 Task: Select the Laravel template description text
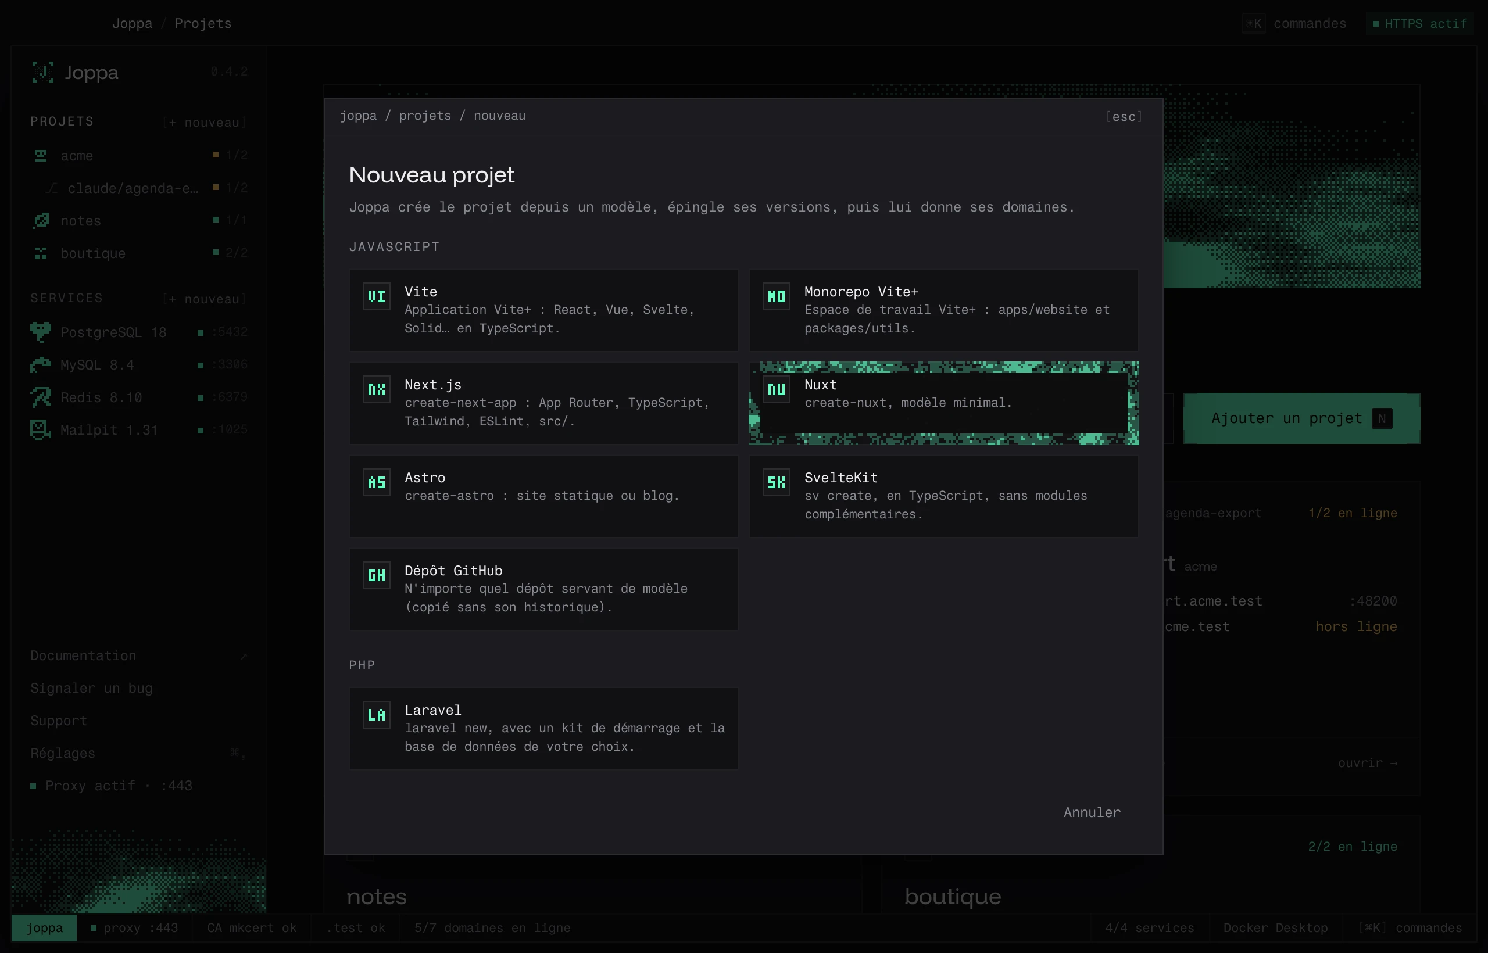pos(564,737)
